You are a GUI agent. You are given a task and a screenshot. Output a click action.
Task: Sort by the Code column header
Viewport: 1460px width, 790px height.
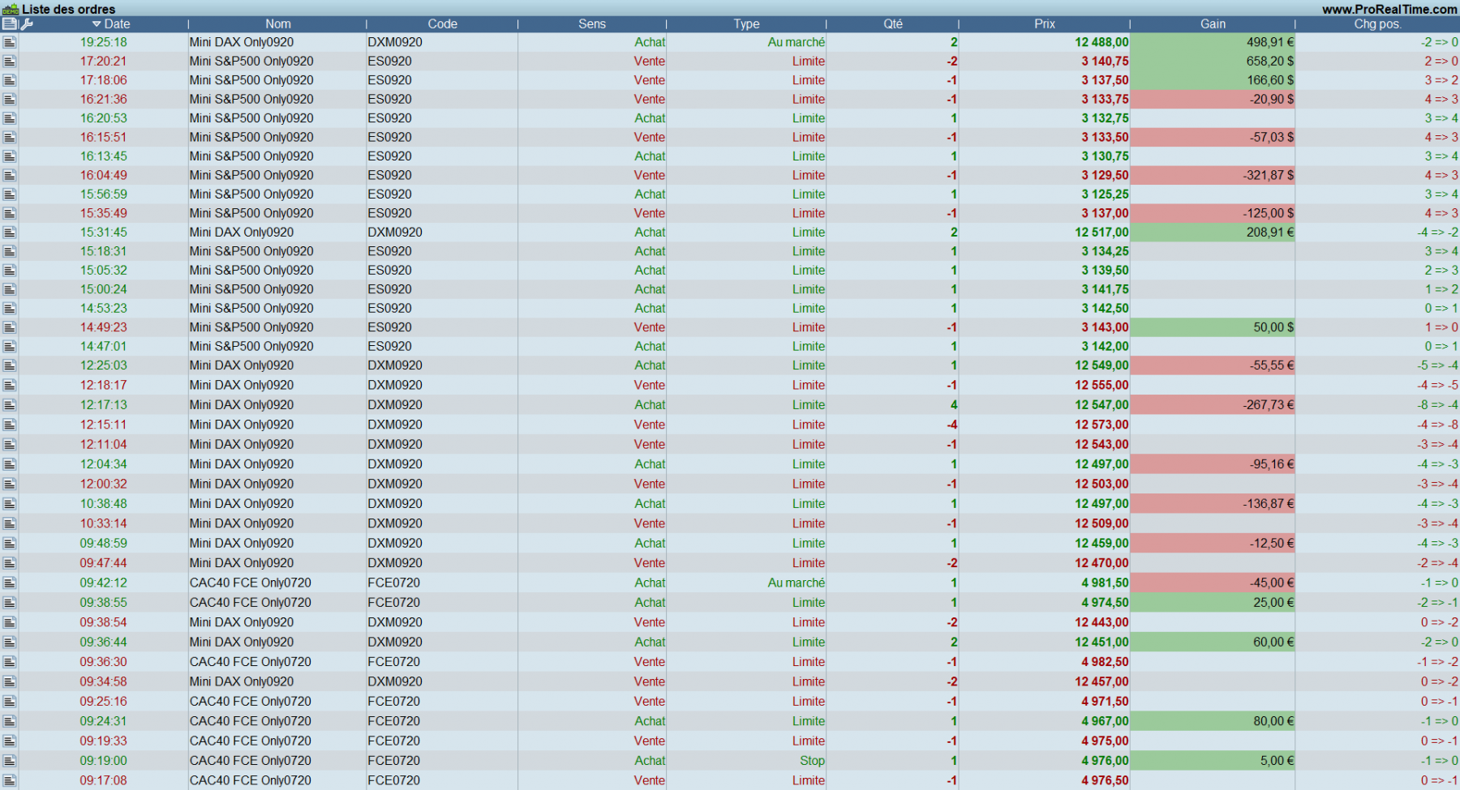[x=442, y=24]
